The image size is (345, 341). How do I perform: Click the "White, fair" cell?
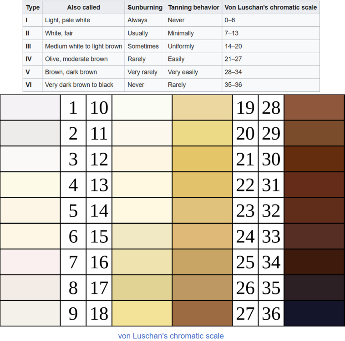pos(84,33)
